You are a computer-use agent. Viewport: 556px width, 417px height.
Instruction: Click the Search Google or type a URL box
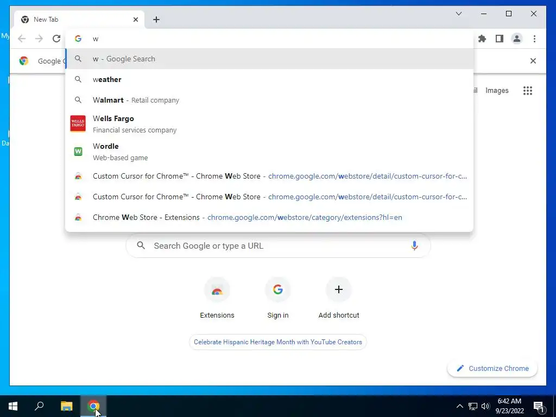[x=279, y=246]
